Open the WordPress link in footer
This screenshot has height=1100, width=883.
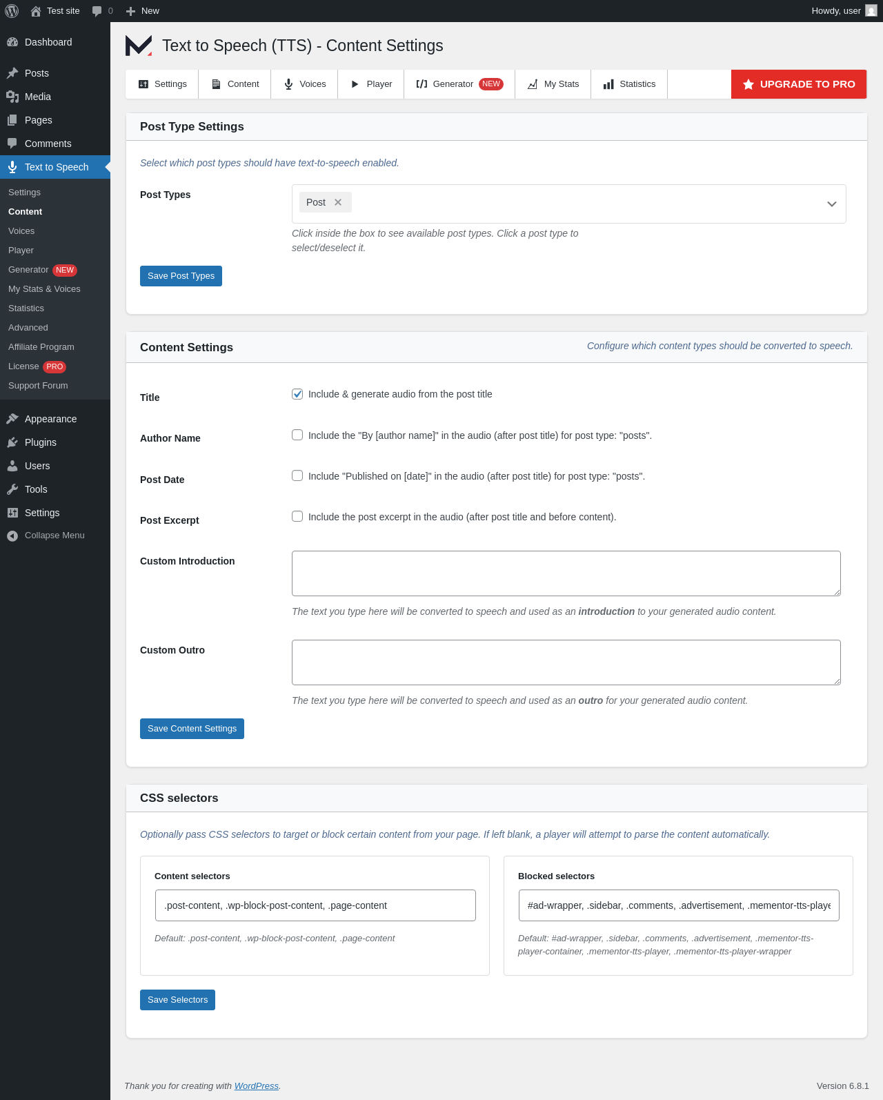[x=257, y=1086]
